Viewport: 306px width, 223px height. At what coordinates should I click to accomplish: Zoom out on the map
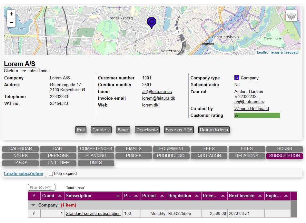coord(11,23)
